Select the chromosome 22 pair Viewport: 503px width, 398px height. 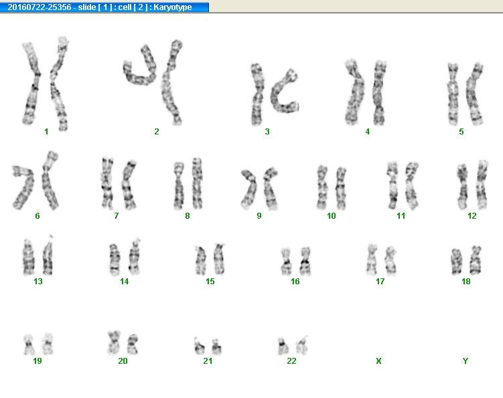point(293,345)
